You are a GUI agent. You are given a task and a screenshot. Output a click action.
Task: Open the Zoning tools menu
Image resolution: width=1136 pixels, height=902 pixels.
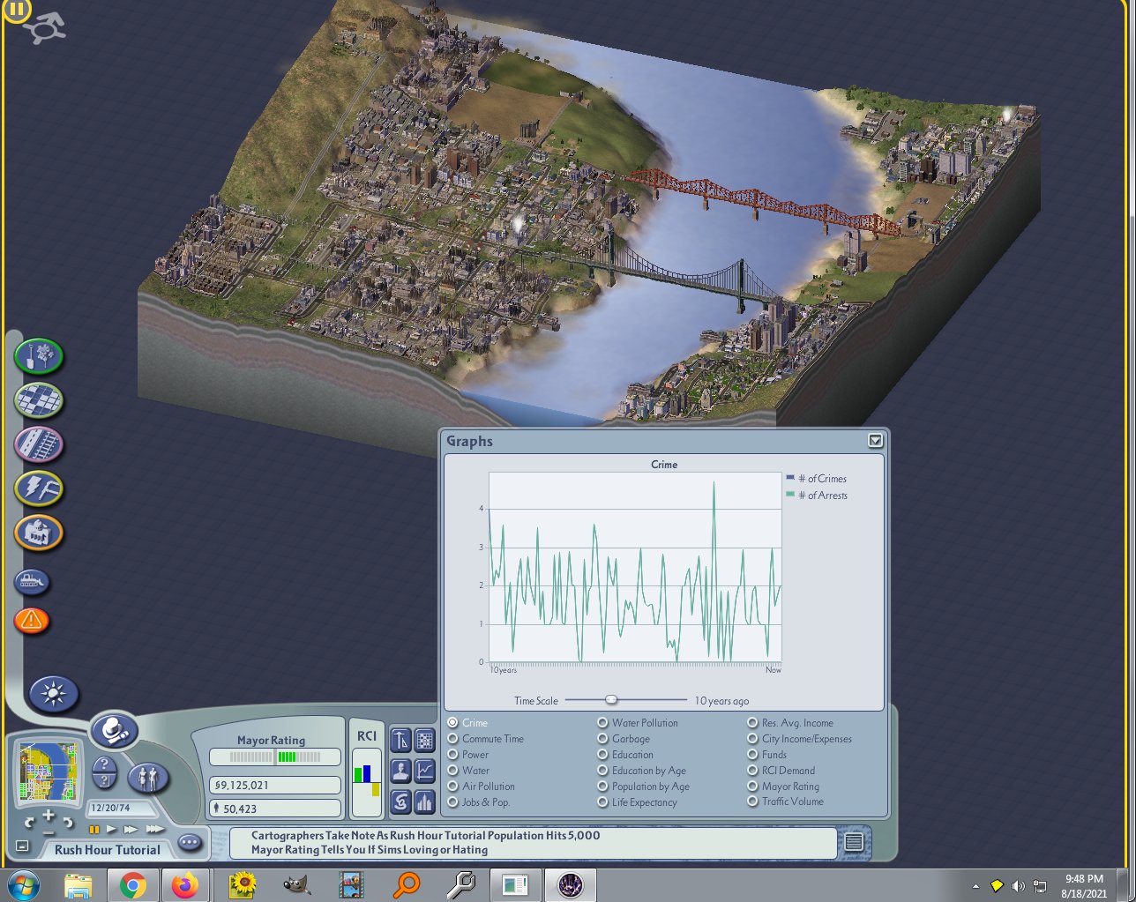[x=39, y=400]
